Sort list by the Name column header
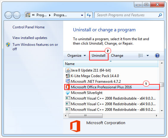Image resolution: width=168 pixels, height=138 pixels. (111, 64)
